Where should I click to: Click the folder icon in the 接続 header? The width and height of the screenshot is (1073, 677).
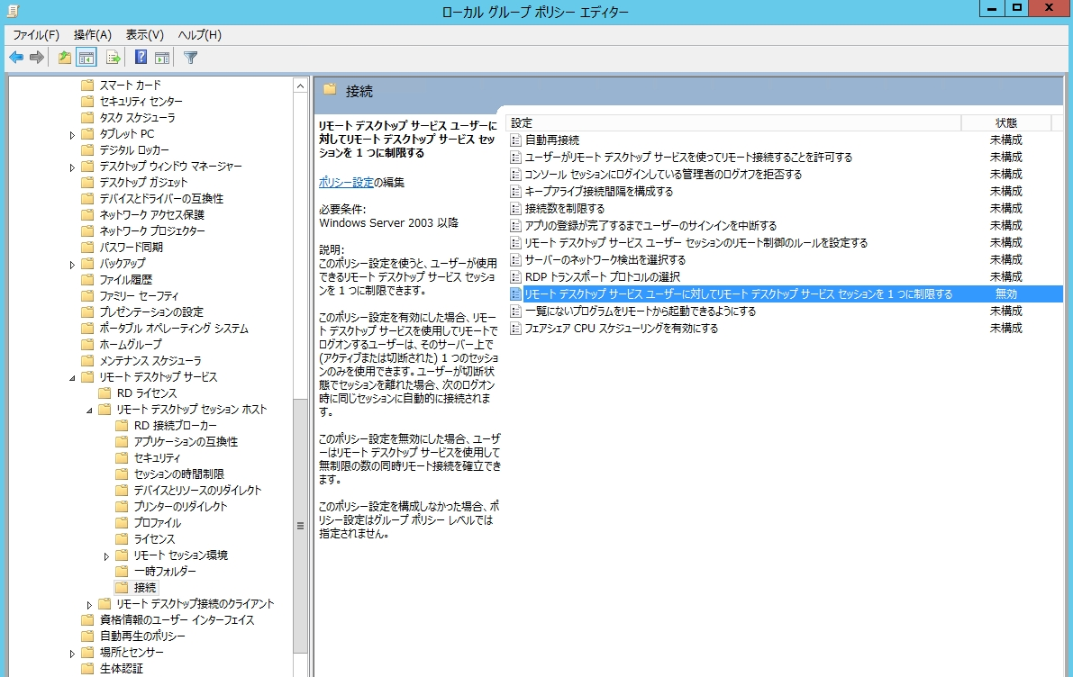pyautogui.click(x=330, y=90)
